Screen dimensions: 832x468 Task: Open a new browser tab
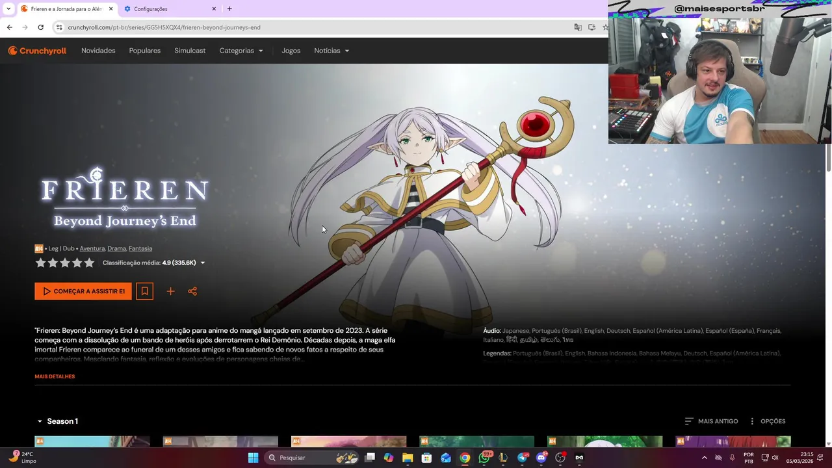229,9
